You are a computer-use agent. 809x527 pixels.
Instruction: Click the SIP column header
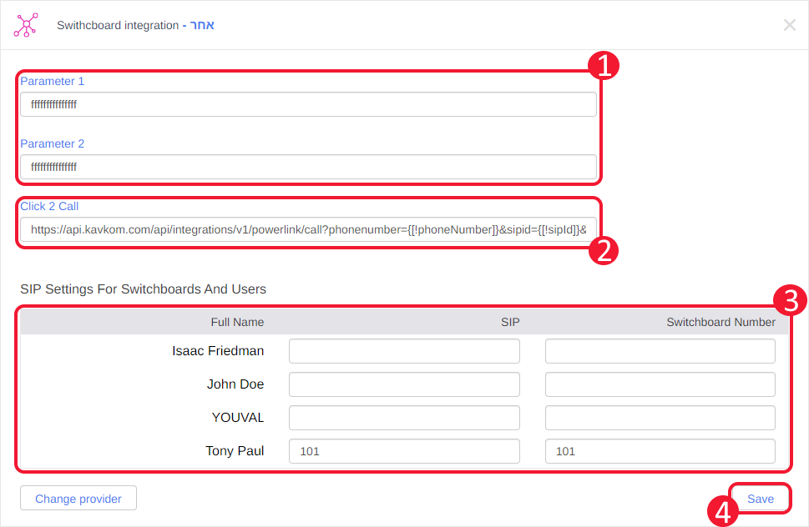509,322
